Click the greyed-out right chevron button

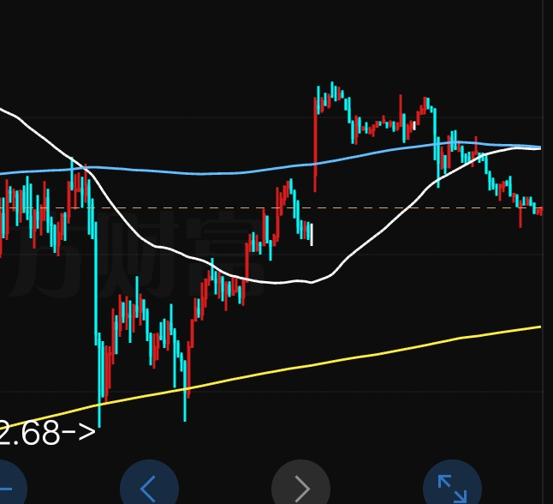(300, 487)
